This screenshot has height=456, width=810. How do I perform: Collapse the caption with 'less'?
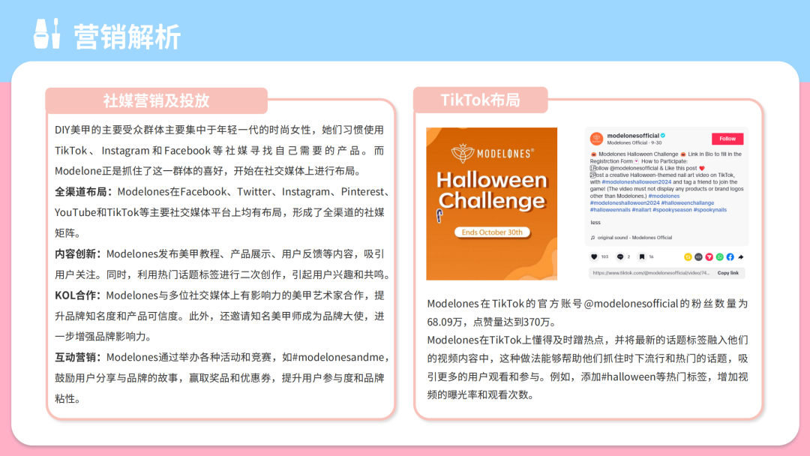595,223
